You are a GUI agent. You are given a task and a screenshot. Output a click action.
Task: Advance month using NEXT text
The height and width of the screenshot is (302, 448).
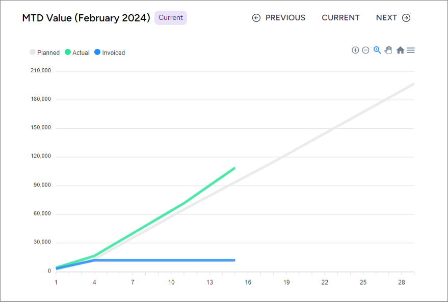click(x=386, y=18)
